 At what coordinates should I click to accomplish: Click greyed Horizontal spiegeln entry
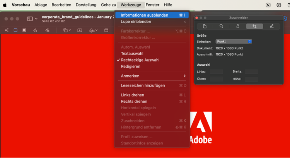tap(152, 108)
